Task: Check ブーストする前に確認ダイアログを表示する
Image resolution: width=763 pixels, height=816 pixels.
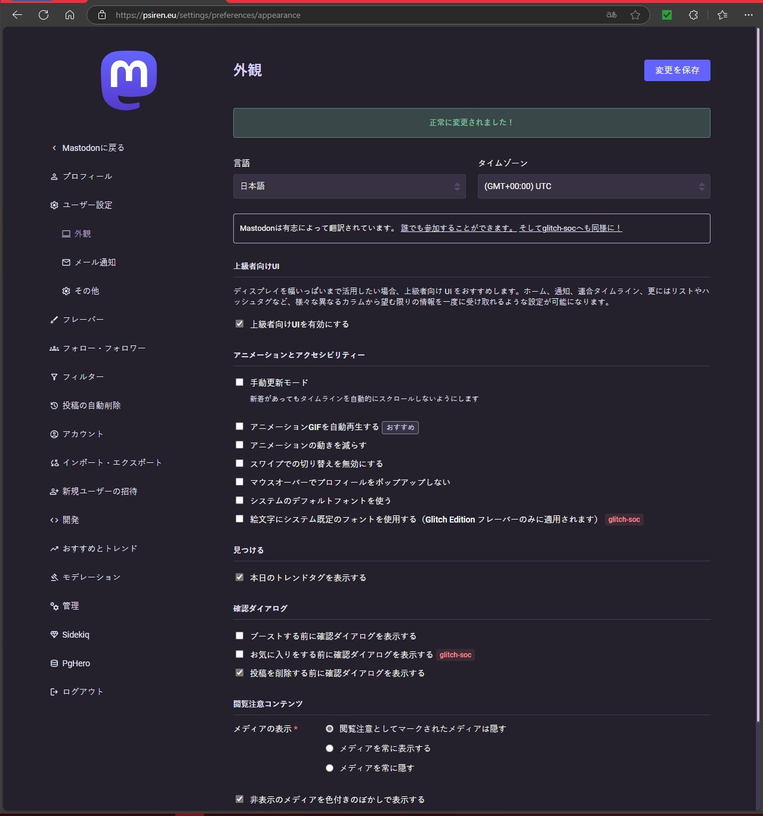Action: pyautogui.click(x=239, y=636)
